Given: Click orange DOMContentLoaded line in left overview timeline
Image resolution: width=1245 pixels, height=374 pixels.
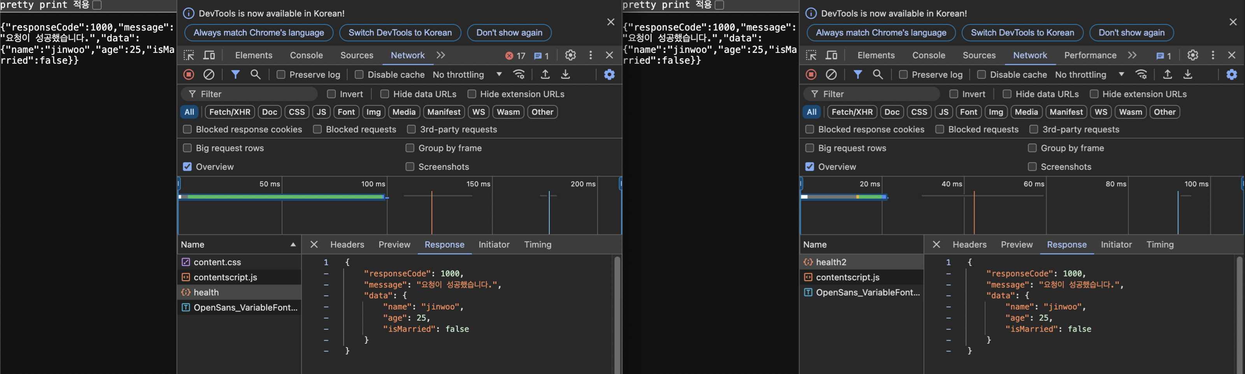Looking at the screenshot, I should pyautogui.click(x=431, y=213).
